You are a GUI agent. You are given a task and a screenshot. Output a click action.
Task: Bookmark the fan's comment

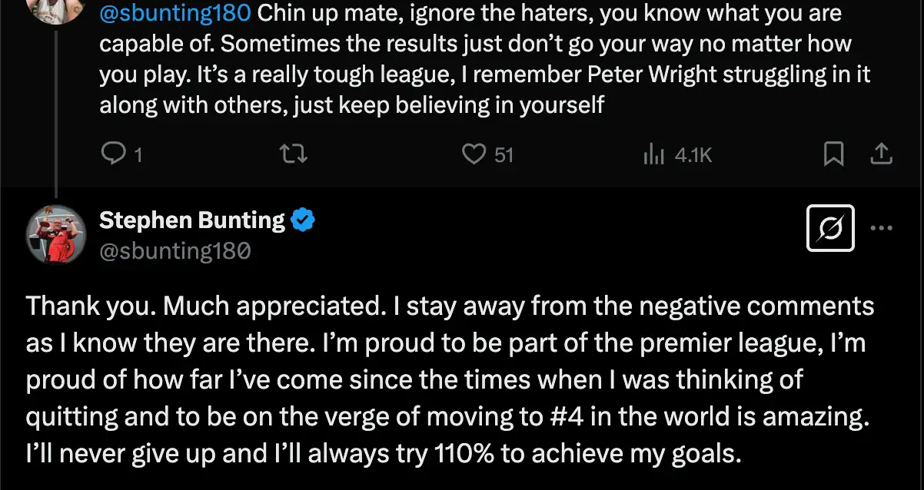833,154
